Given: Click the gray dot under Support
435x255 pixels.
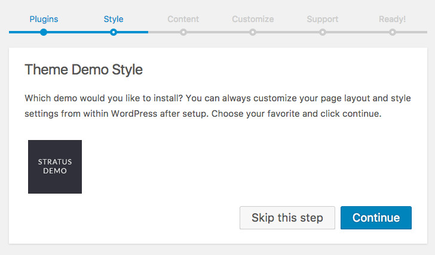Looking at the screenshot, I should click(x=323, y=32).
